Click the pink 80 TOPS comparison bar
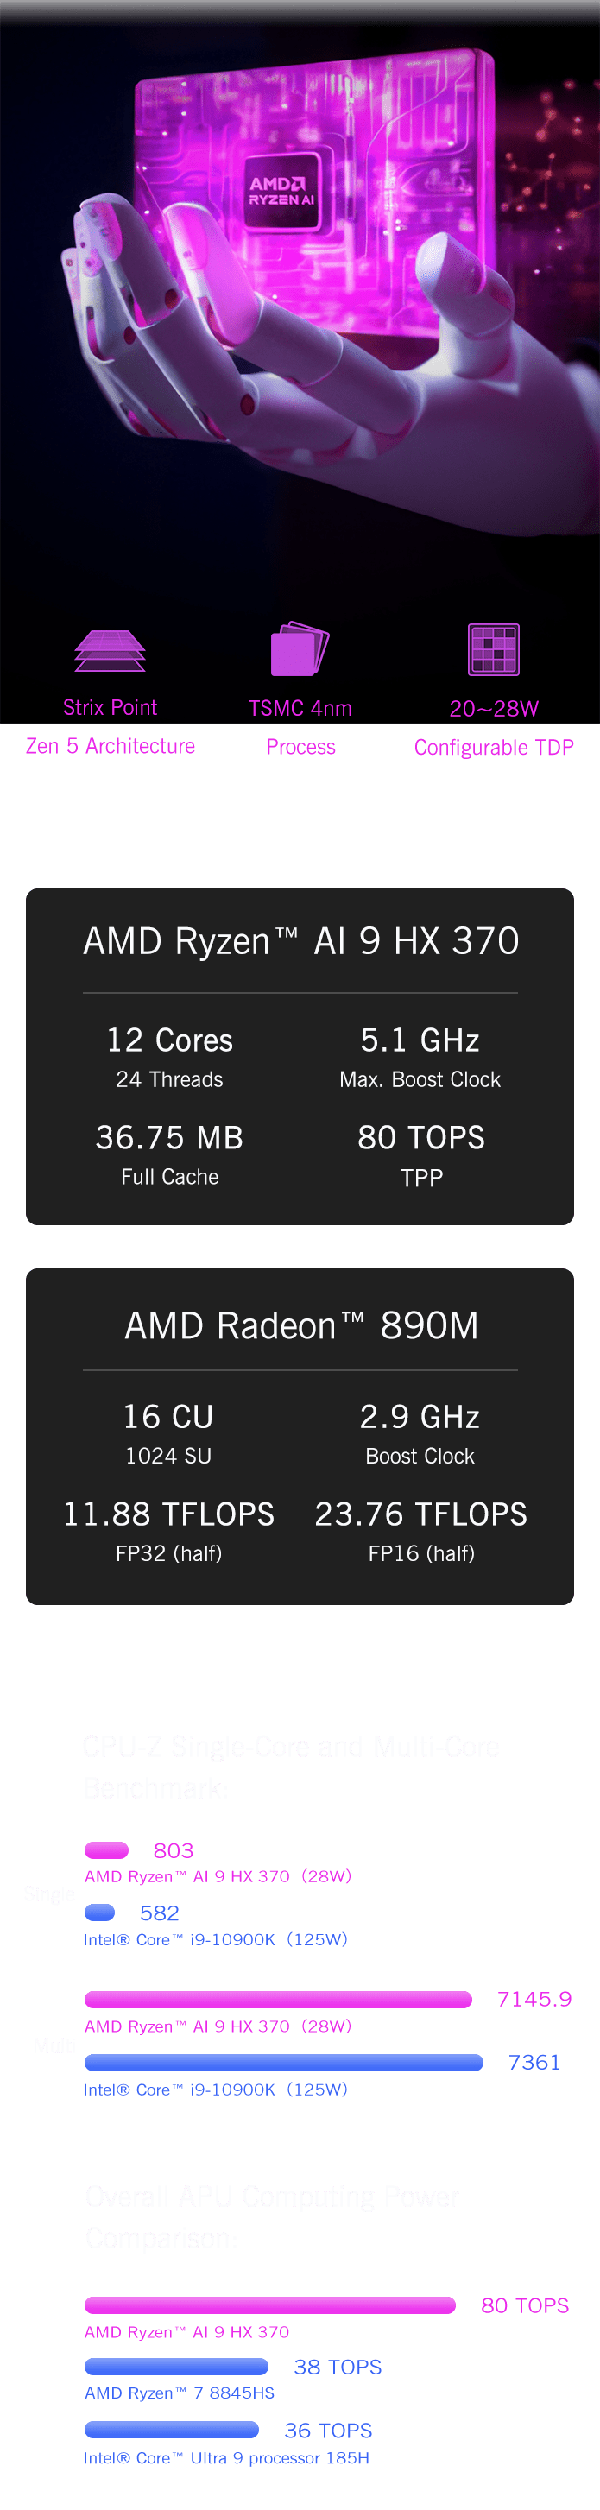The image size is (600, 2510). [270, 2305]
